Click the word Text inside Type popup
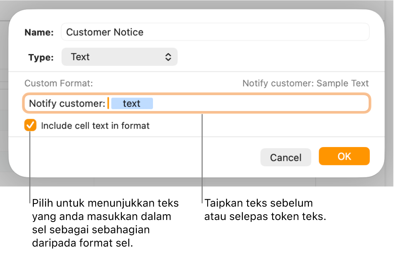Image resolution: width=394 pixels, height=253 pixels. tap(80, 57)
